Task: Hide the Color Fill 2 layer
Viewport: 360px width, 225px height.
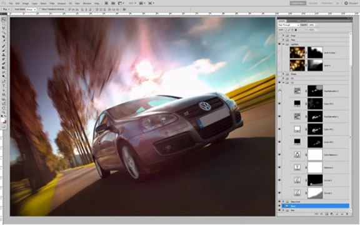Action: (279, 129)
